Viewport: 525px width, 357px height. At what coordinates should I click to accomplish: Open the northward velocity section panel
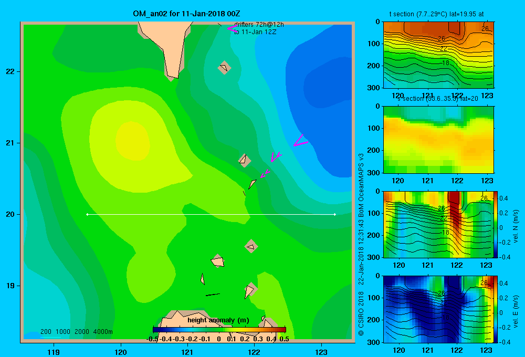tap(438, 224)
